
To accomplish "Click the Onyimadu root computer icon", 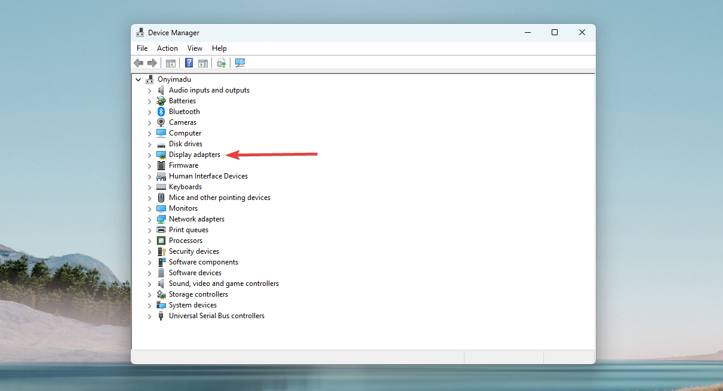I will pyautogui.click(x=150, y=79).
